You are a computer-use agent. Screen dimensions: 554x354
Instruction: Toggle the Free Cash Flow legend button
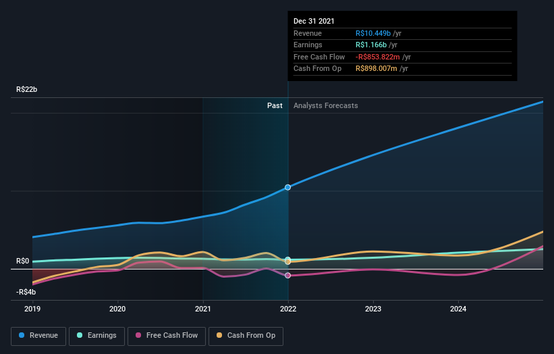point(167,336)
